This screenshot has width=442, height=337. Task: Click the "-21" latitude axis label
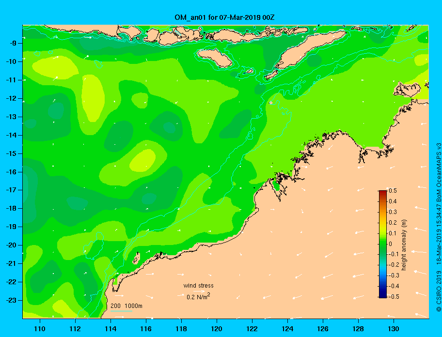pos(11,264)
